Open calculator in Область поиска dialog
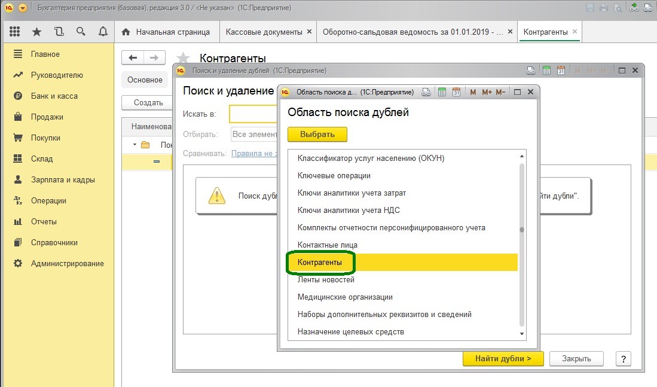 coord(442,92)
